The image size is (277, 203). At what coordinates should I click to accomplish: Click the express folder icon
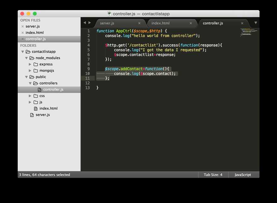point(36,64)
